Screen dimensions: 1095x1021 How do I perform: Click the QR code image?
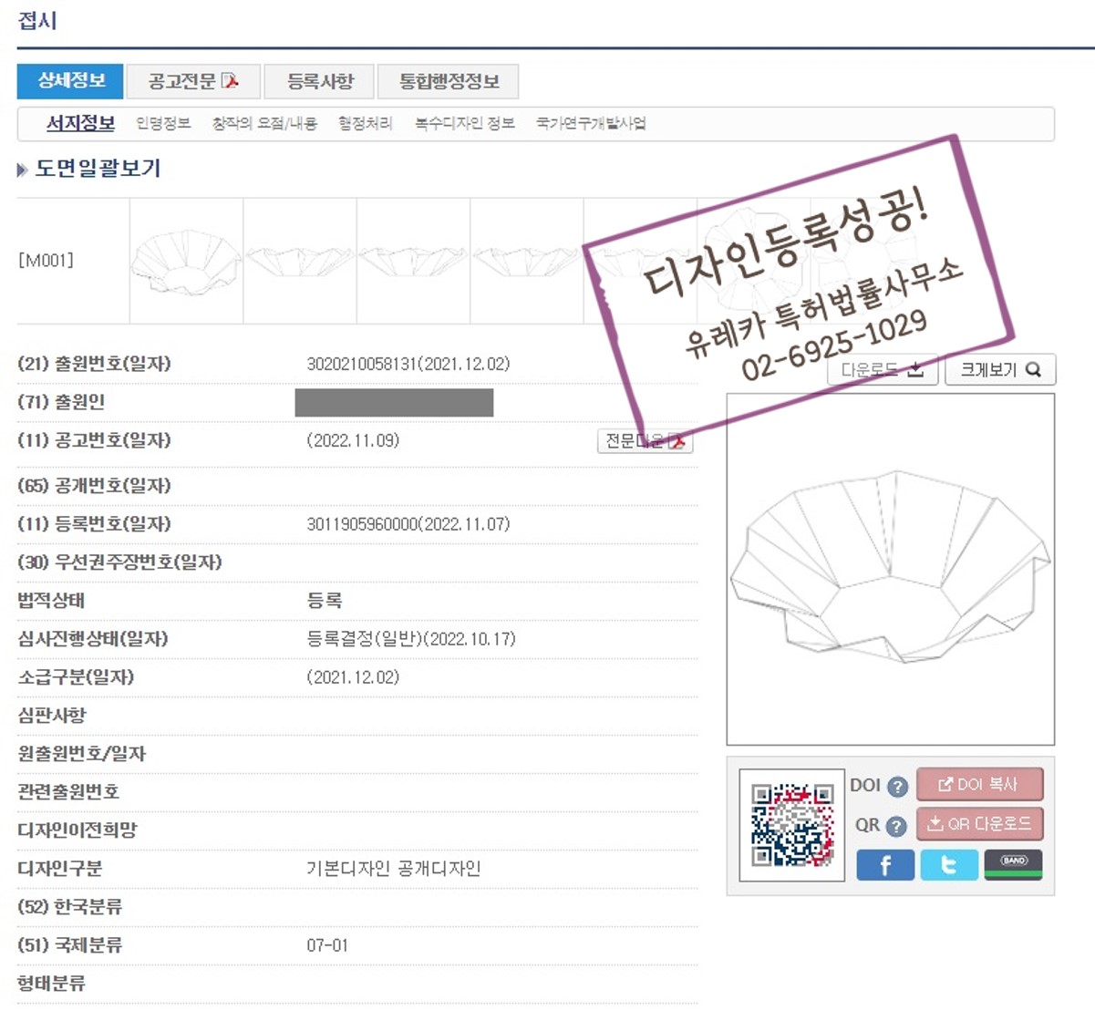click(x=791, y=825)
